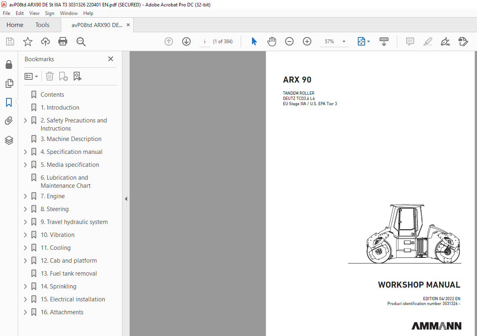Screen dimensions: 477x336
Task: Open the Layers panel
Action: [x=9, y=140]
